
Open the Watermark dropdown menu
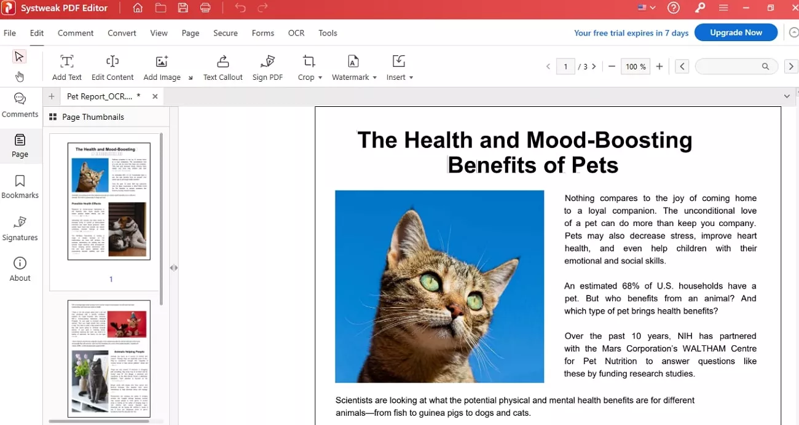pos(354,68)
